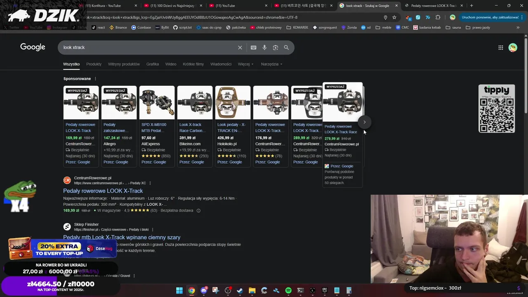Go to the Google logo homepage
Screen dimensions: 528x297
[33, 47]
